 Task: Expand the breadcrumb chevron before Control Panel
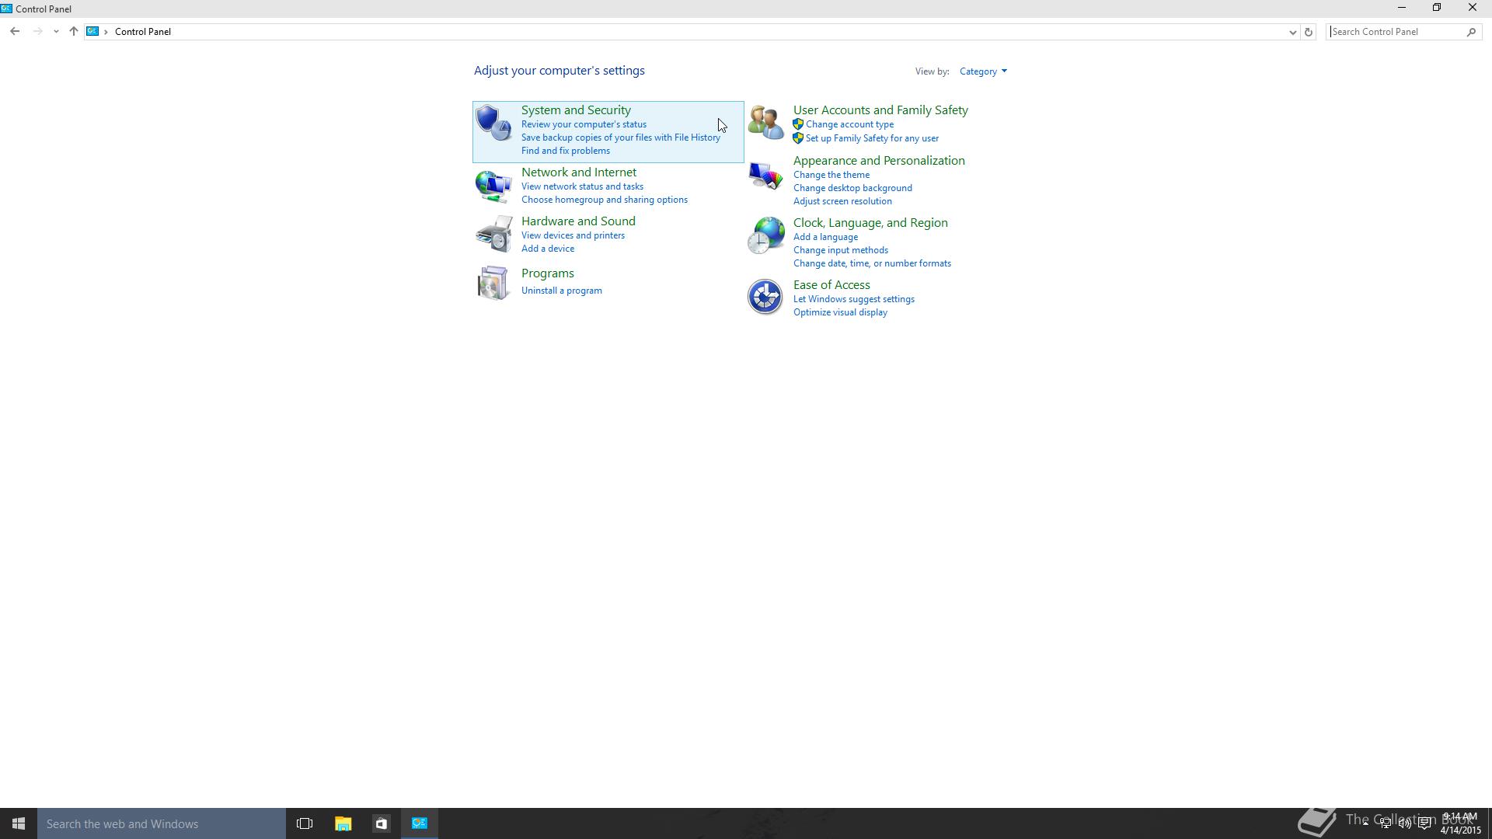click(106, 32)
